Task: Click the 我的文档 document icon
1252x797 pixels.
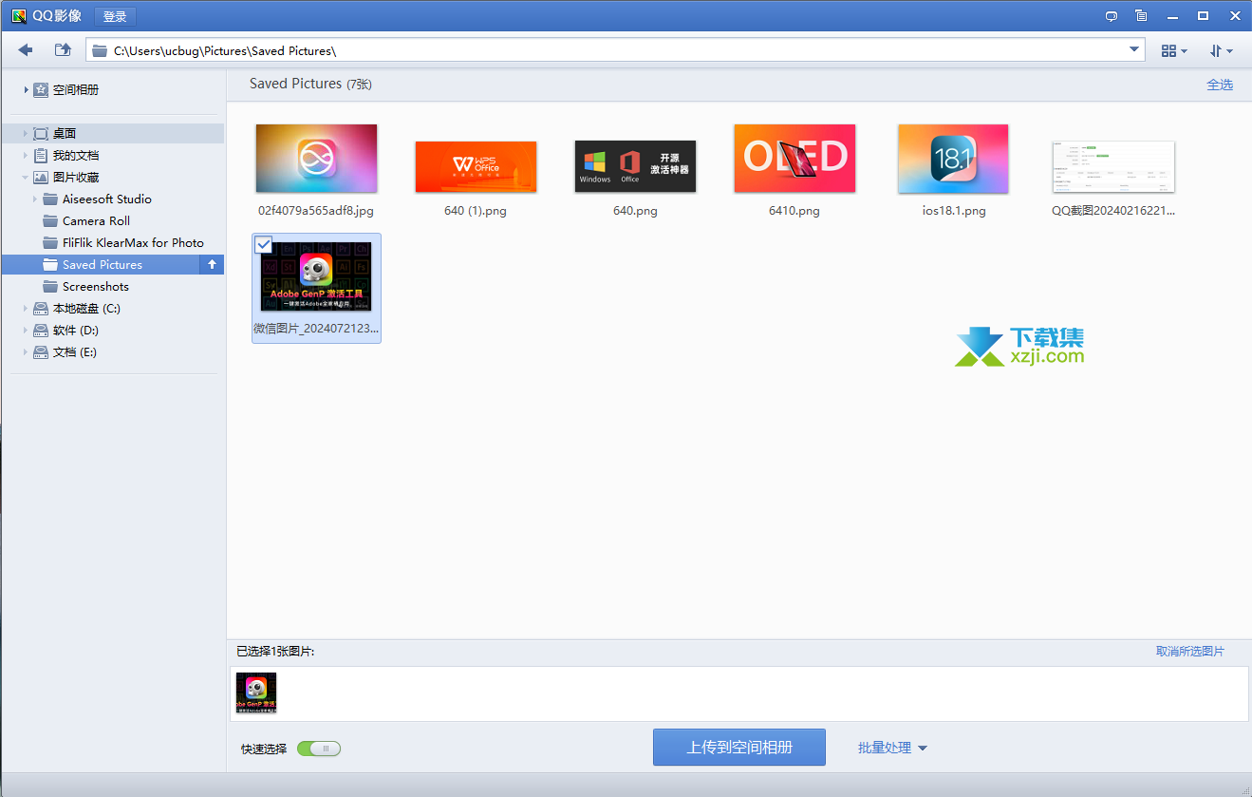Action: click(41, 156)
